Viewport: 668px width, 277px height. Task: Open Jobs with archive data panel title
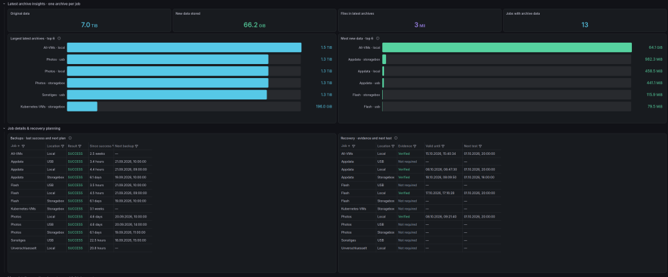tap(522, 13)
